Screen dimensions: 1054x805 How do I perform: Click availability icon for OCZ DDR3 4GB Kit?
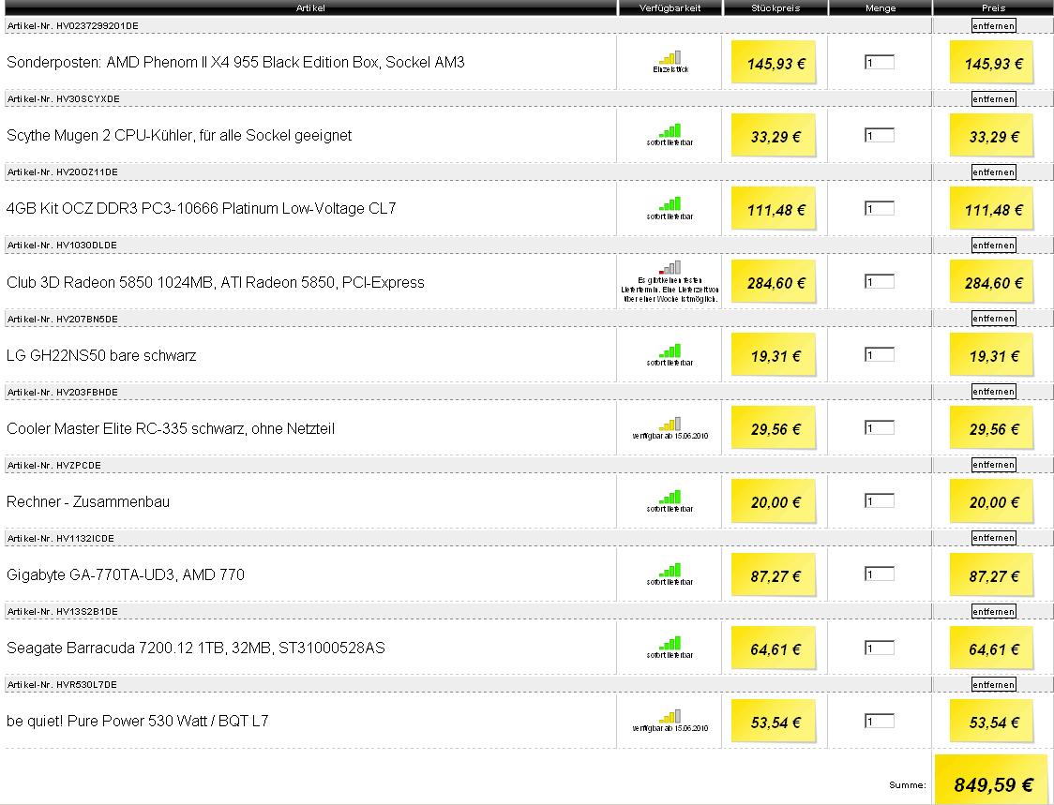(x=670, y=203)
